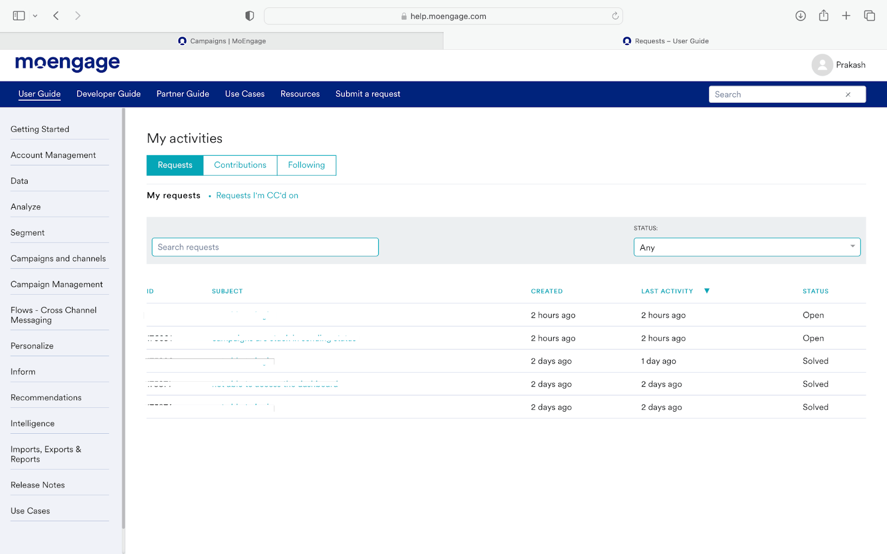Focus the Search requests field
Screen dimensions: 887x554
pyautogui.click(x=265, y=247)
